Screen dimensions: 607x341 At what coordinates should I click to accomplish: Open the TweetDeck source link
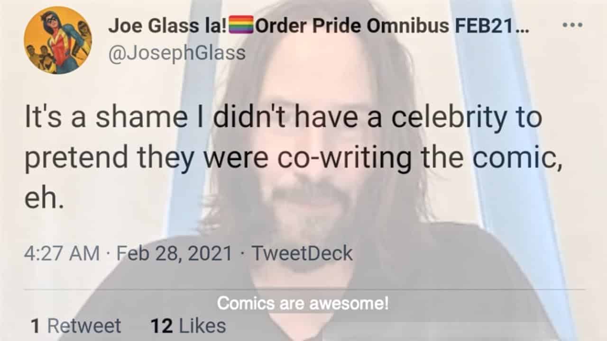coord(302,253)
